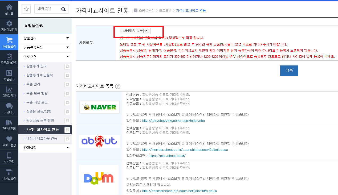The image size is (338, 195).
Task: Open 마케팅지원 chart icon
Action: (9, 90)
